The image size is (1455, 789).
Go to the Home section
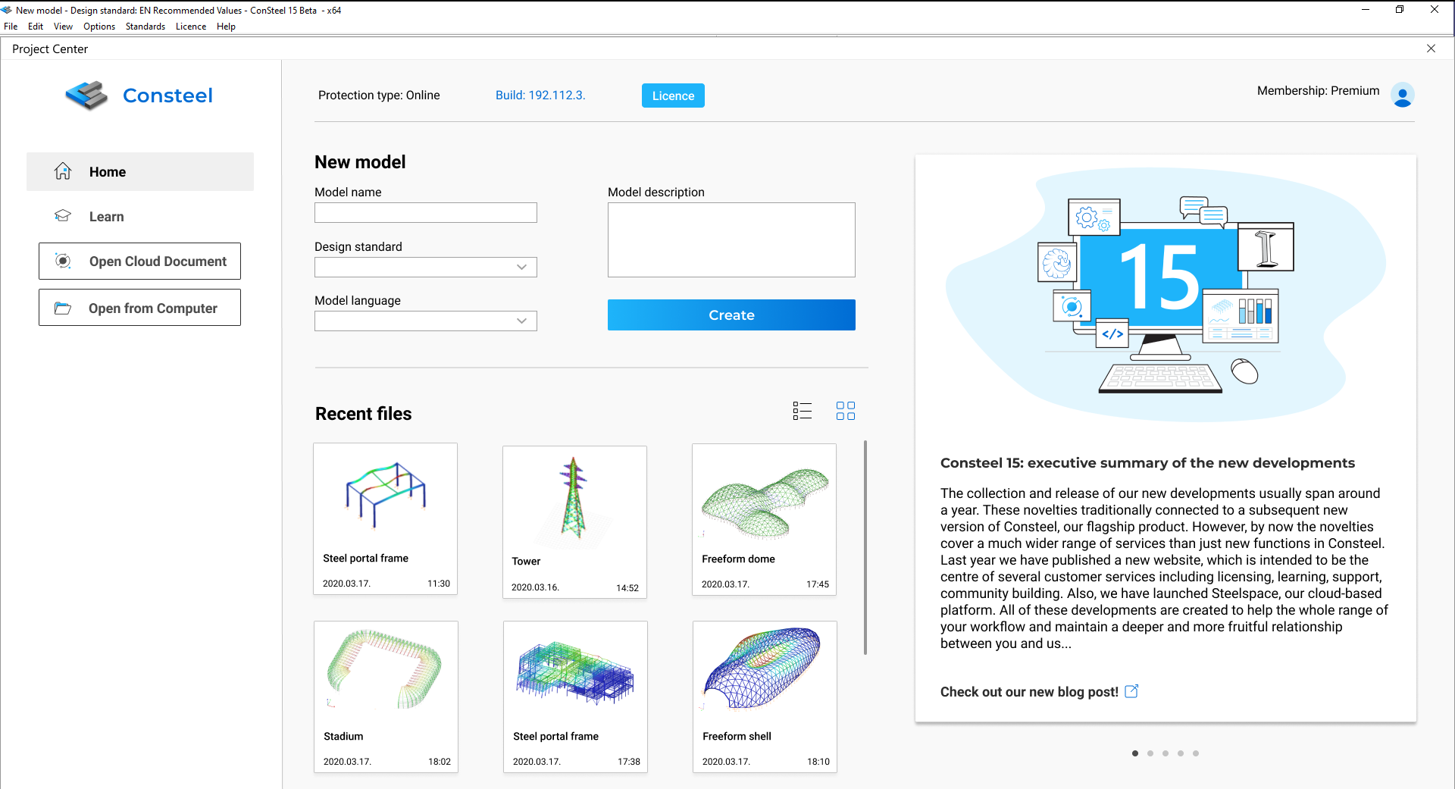pyautogui.click(x=140, y=171)
